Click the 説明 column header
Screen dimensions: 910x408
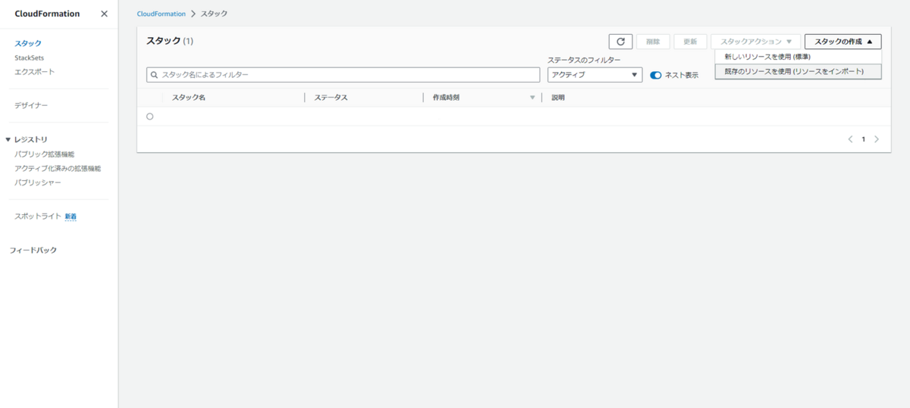point(558,98)
